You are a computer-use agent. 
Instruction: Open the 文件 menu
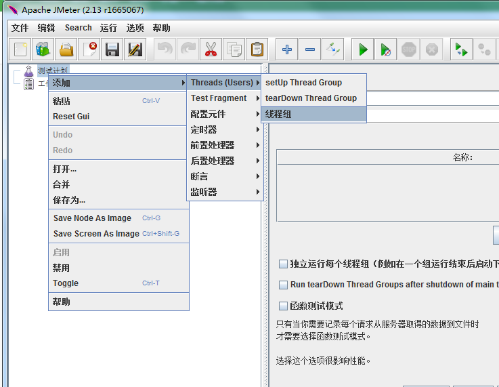[20, 28]
